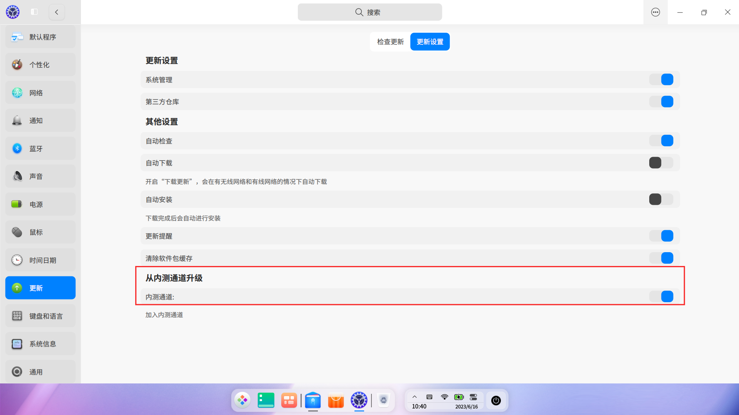Click inside the 搜索 search field
The height and width of the screenshot is (415, 739).
pos(369,12)
